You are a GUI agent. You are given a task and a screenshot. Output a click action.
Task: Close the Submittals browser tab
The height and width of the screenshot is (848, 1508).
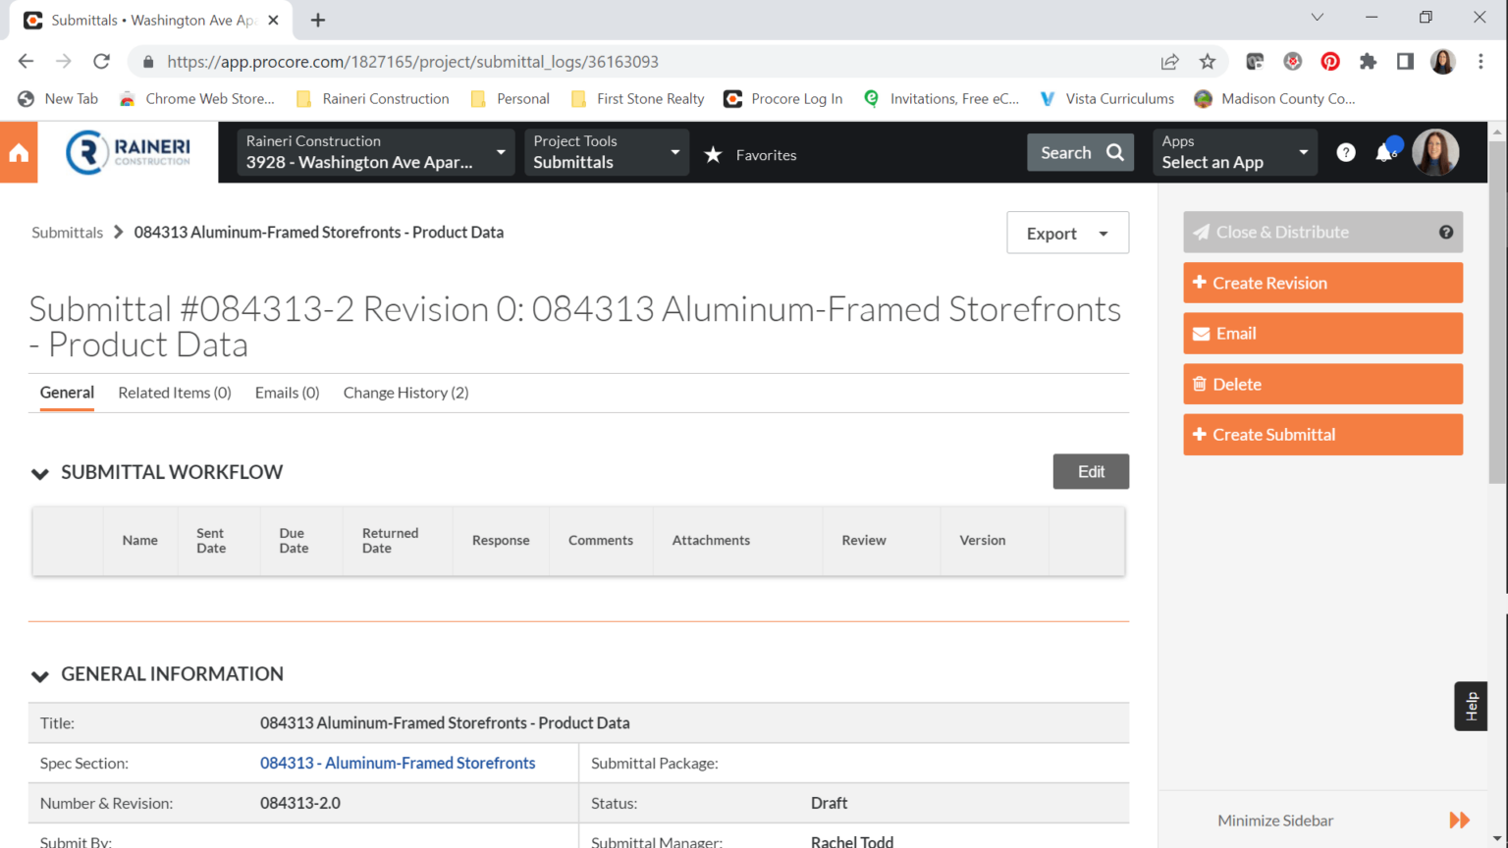point(273,20)
